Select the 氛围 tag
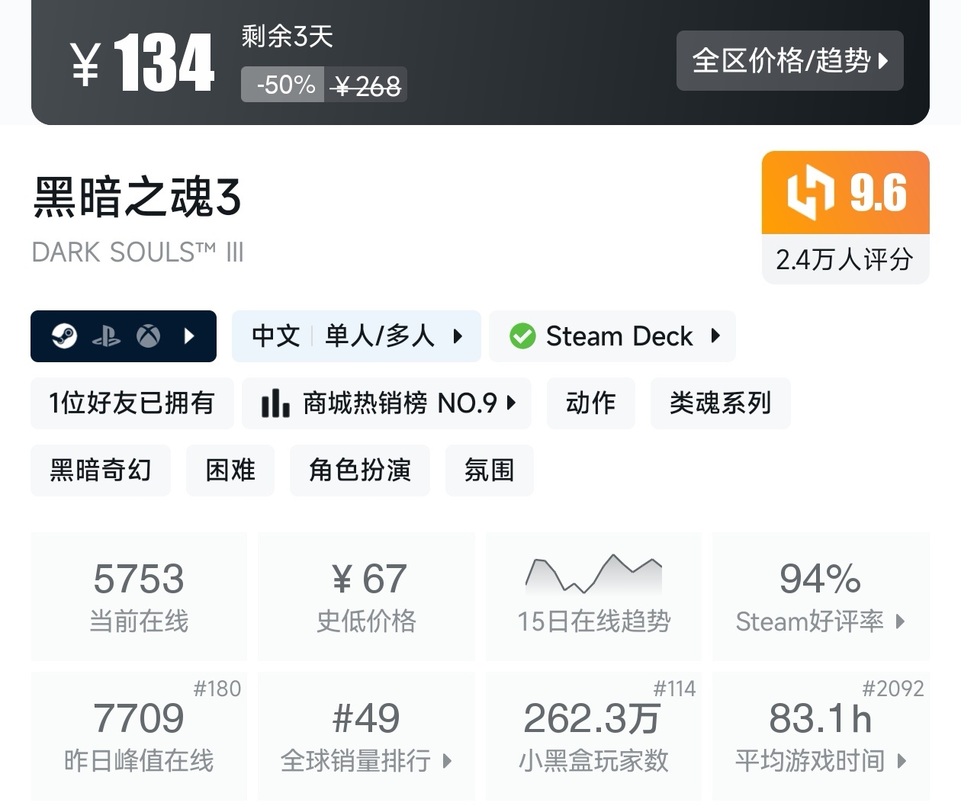 [x=490, y=470]
